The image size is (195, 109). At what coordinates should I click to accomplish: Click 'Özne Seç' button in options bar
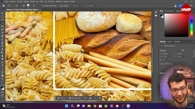click(76, 6)
